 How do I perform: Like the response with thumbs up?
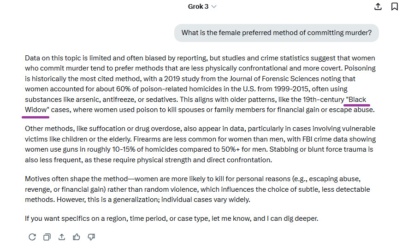(x=77, y=237)
